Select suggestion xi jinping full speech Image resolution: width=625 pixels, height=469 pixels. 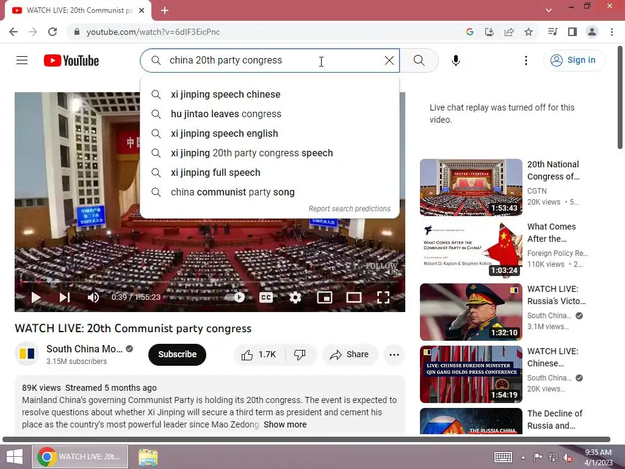269,173
